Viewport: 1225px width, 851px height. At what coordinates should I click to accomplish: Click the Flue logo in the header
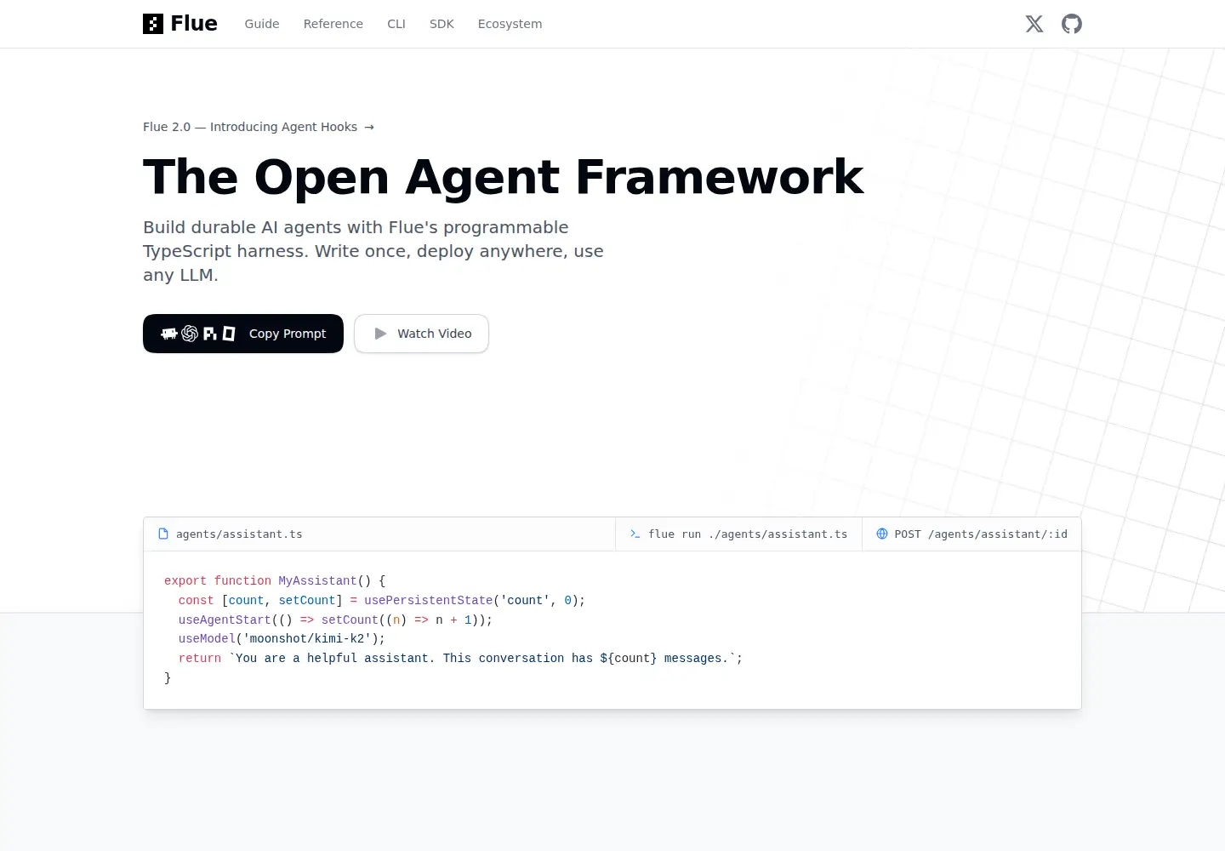click(180, 24)
